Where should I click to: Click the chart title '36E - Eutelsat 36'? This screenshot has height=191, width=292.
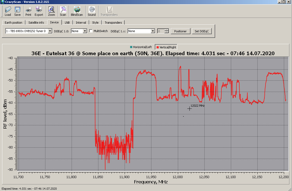click(x=153, y=53)
